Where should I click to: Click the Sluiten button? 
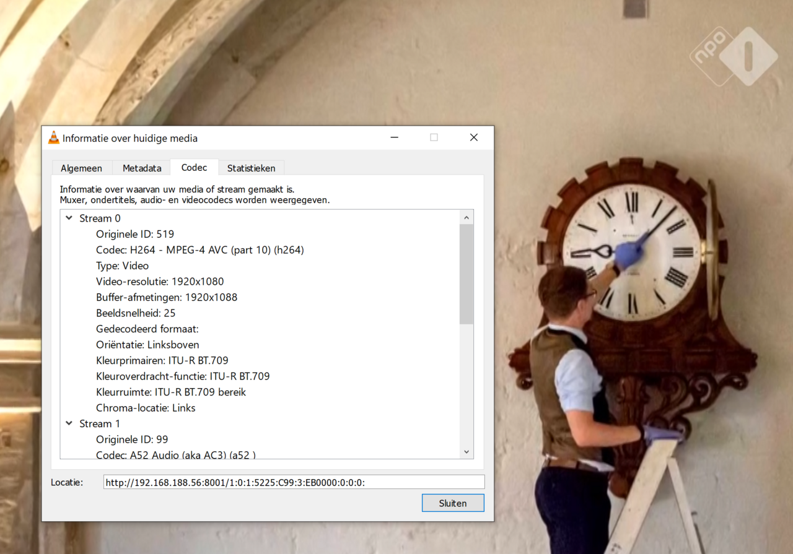[x=452, y=503]
